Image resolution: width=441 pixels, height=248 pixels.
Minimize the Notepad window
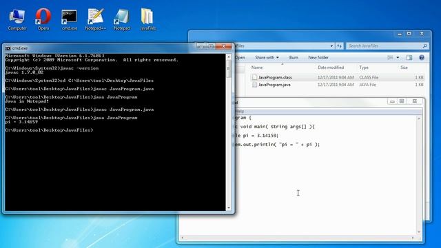point(392,101)
